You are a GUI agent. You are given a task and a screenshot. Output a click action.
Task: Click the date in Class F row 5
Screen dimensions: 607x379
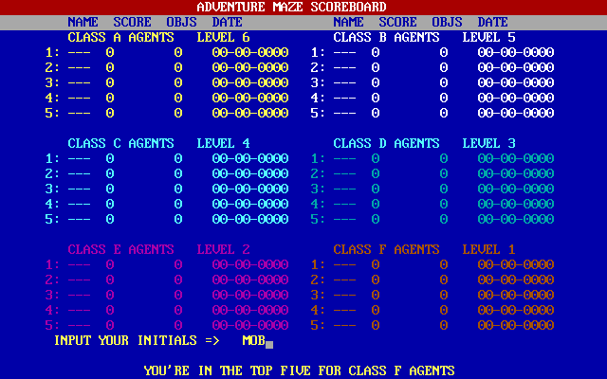pos(516,326)
